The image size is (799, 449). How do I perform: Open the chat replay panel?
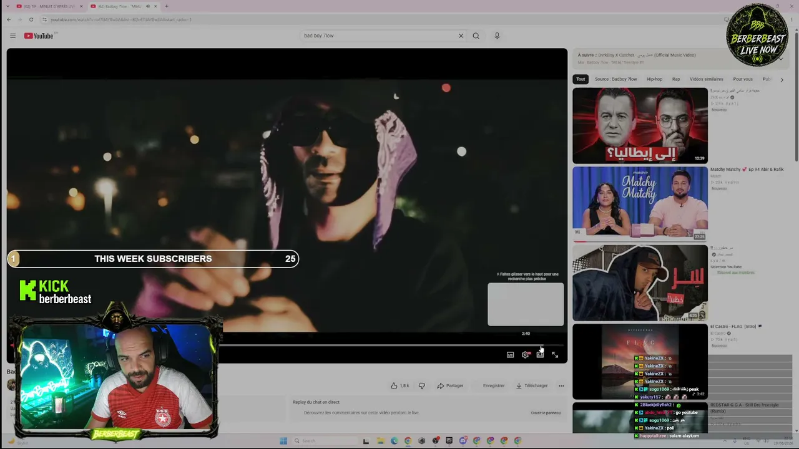click(546, 413)
